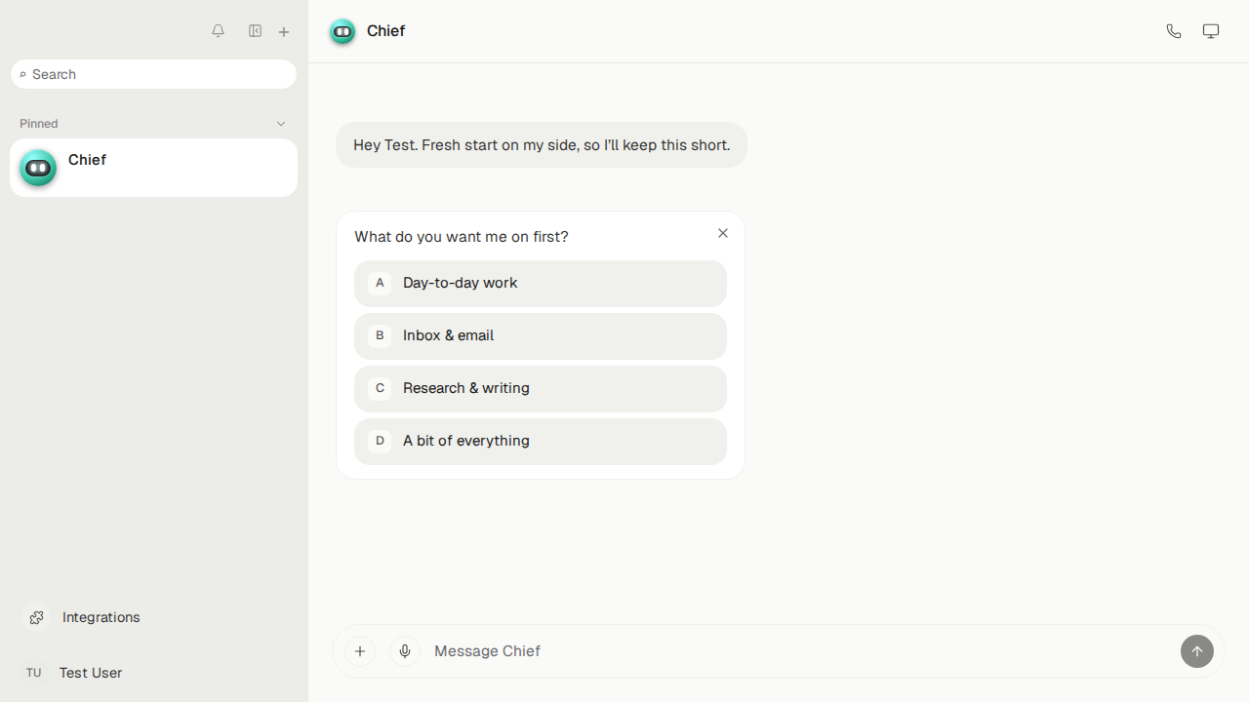Start a voice call with Chief

tap(1174, 31)
